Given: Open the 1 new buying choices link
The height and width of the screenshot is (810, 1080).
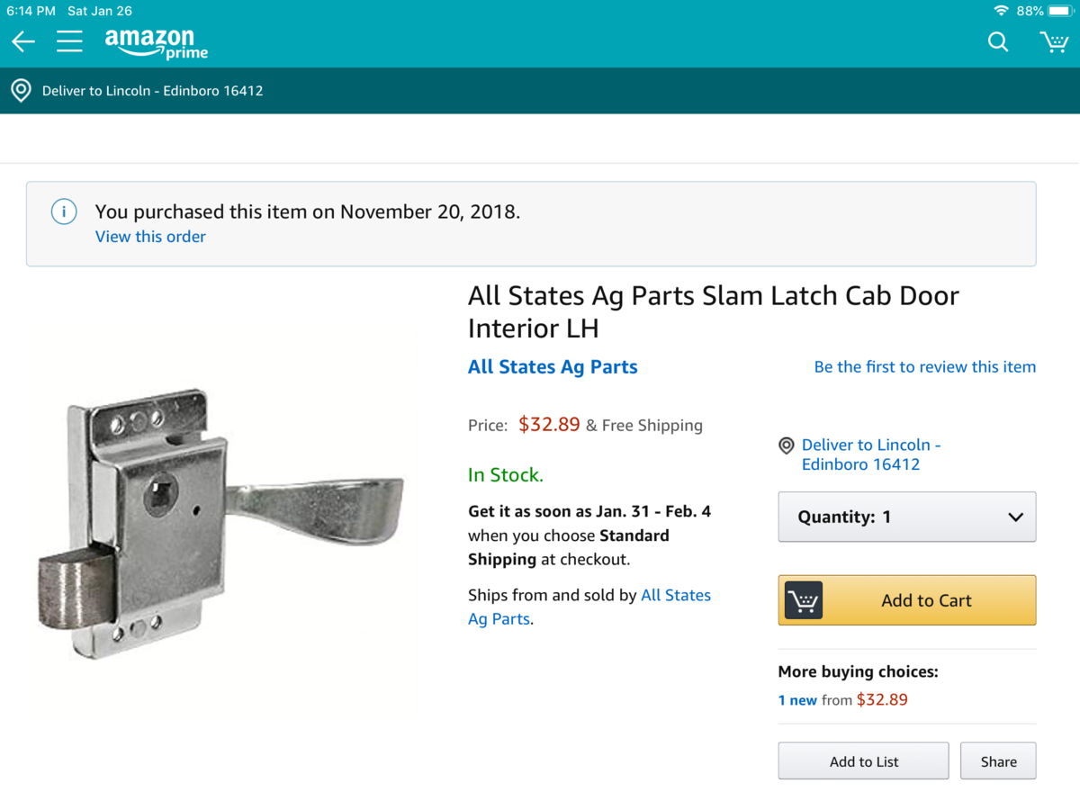Looking at the screenshot, I should tap(797, 700).
